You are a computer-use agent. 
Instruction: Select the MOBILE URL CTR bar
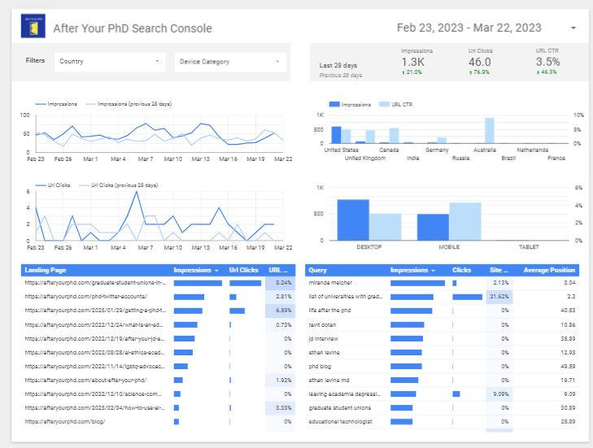[x=464, y=221]
